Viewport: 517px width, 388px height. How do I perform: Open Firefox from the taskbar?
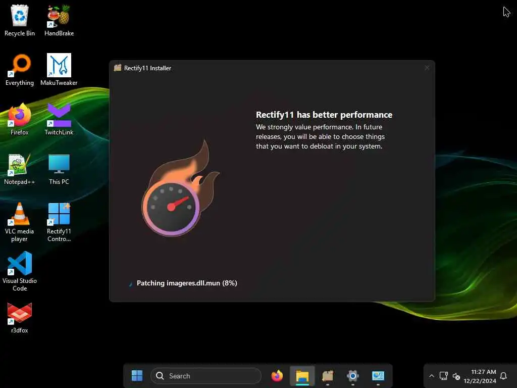277,375
